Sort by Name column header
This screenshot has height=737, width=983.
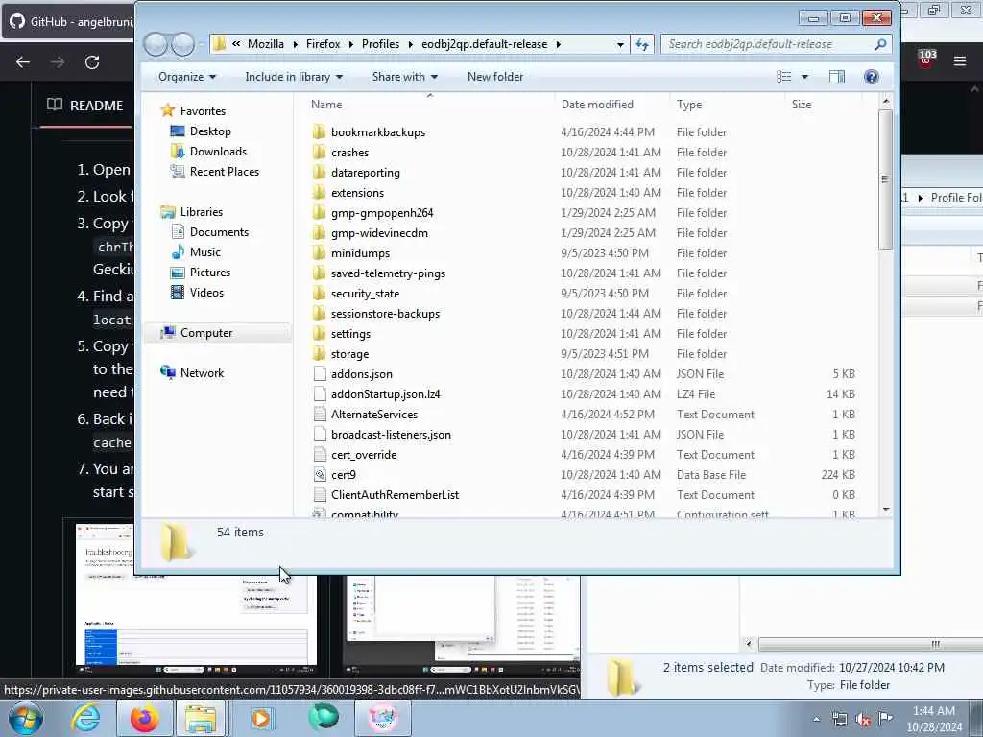coord(326,105)
